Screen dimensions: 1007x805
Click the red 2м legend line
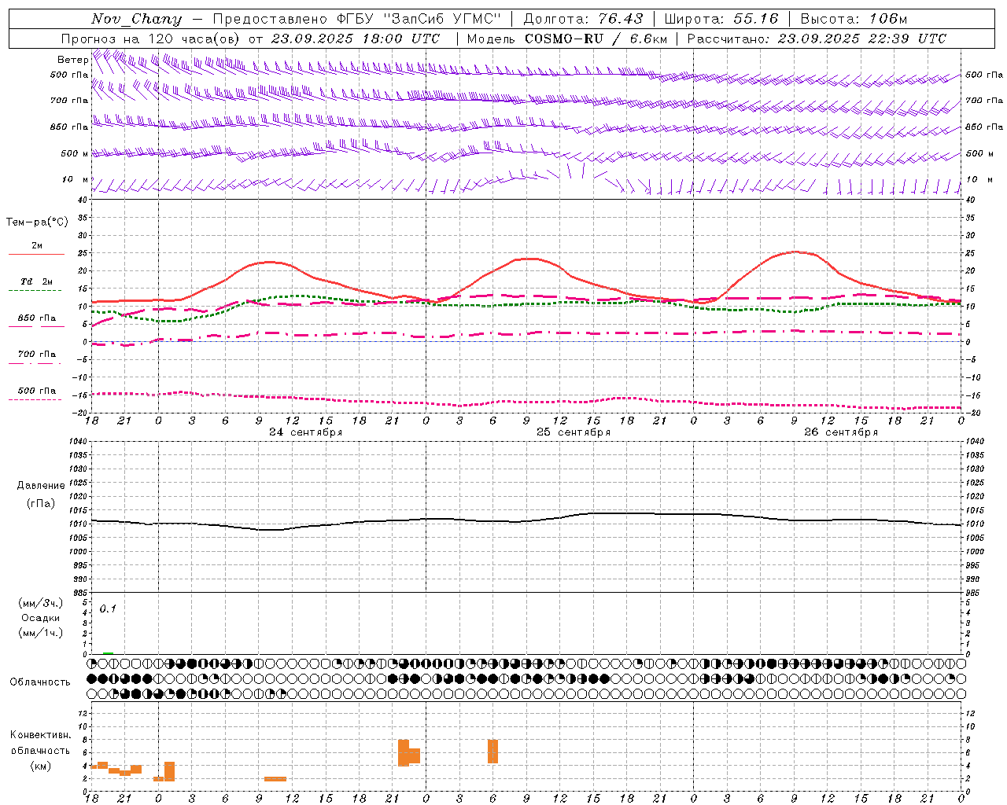pyautogui.click(x=36, y=254)
